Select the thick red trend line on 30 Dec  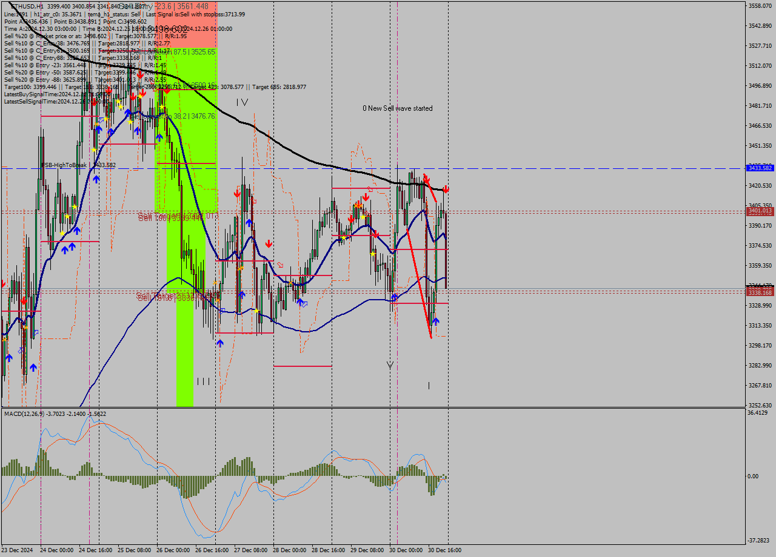click(x=419, y=285)
